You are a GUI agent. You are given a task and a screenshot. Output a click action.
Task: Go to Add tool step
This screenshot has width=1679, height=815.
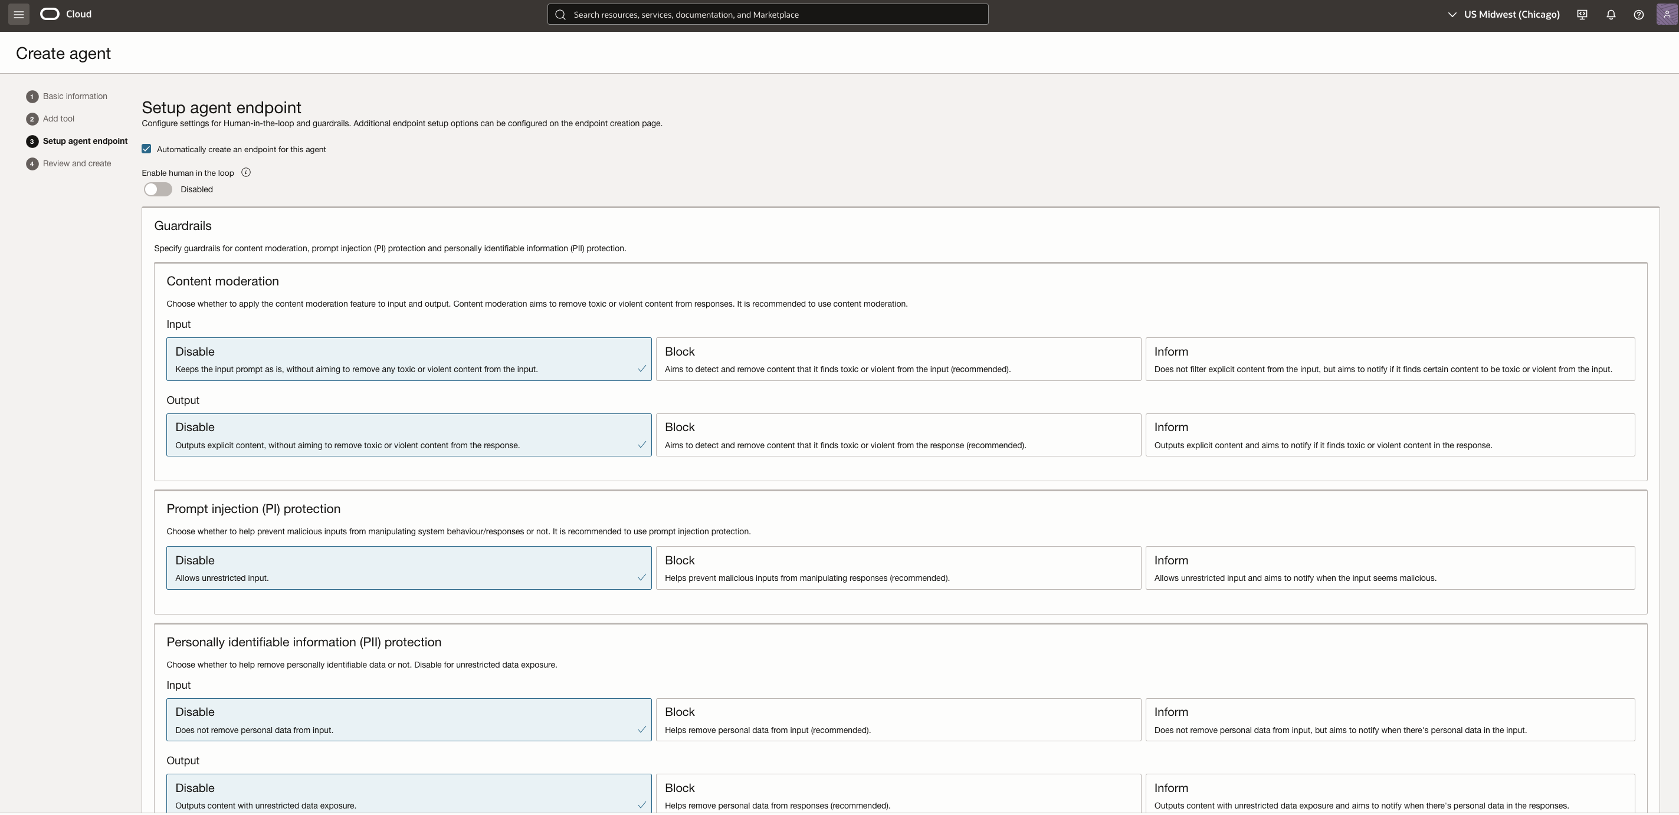[x=58, y=119]
